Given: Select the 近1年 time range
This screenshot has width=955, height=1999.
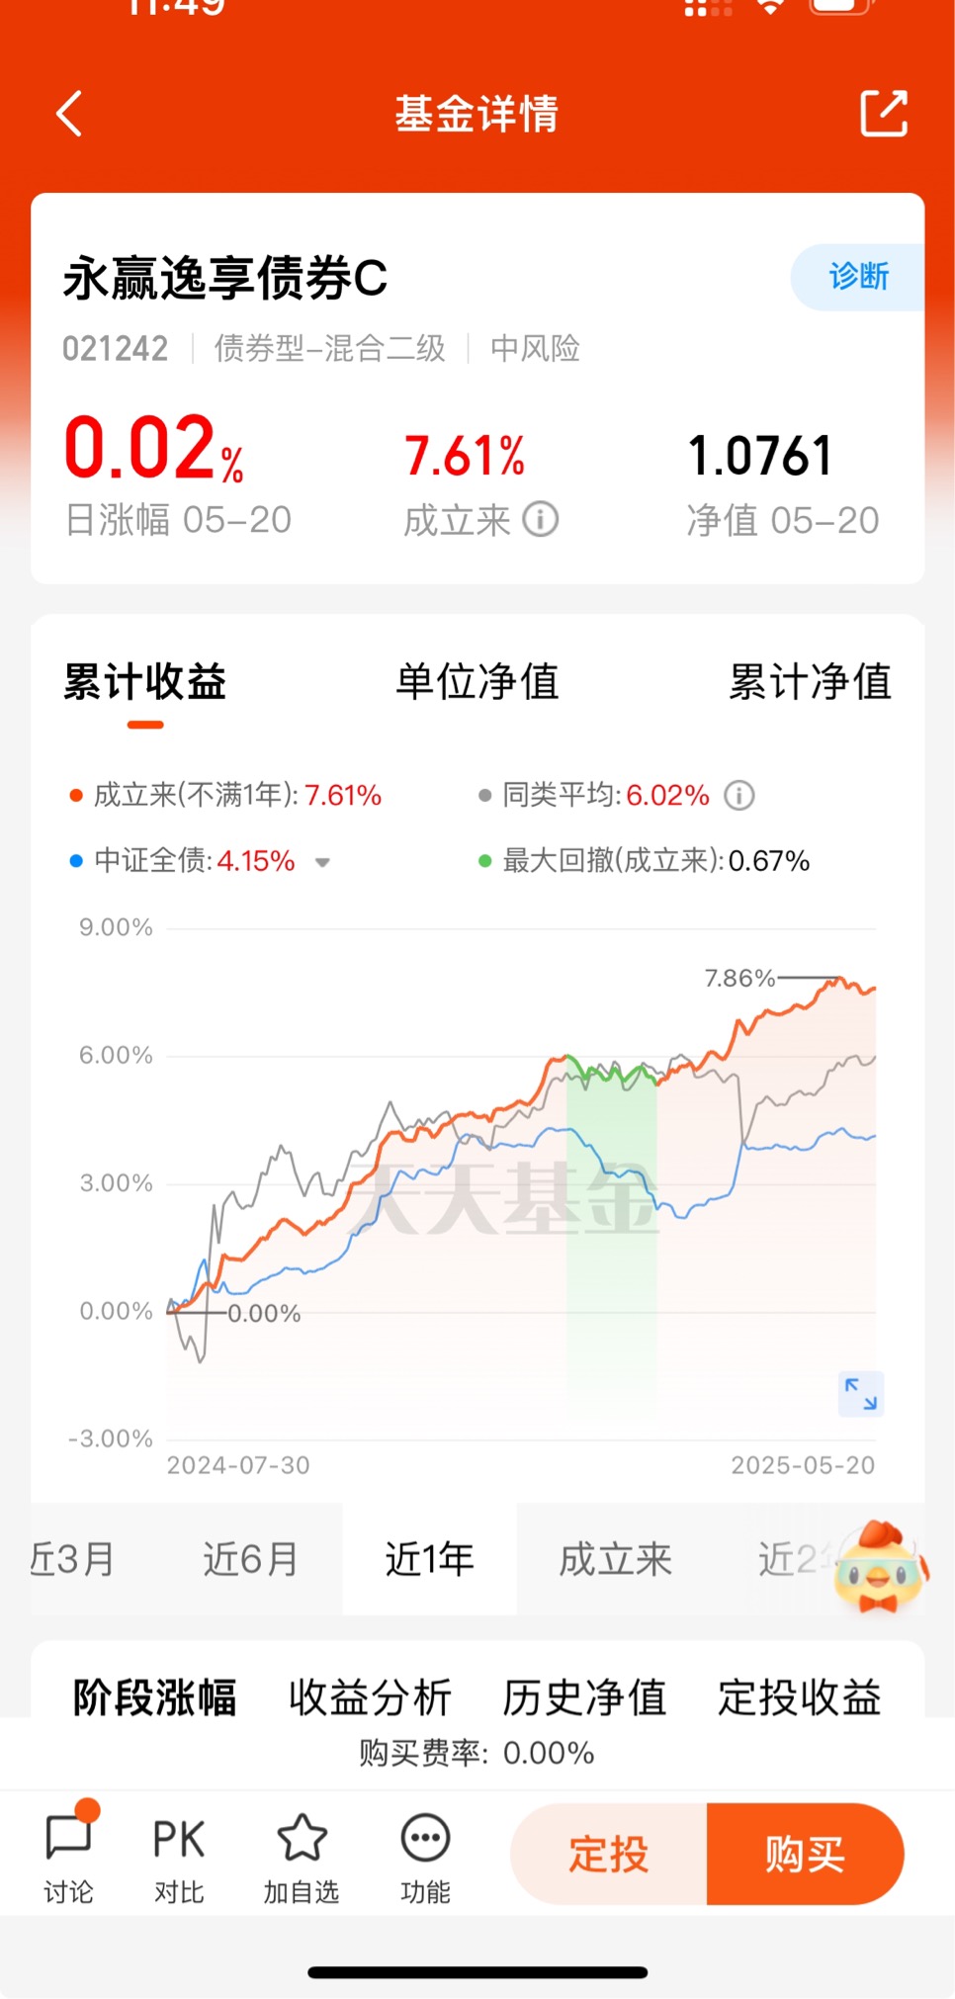Looking at the screenshot, I should click(x=429, y=1559).
